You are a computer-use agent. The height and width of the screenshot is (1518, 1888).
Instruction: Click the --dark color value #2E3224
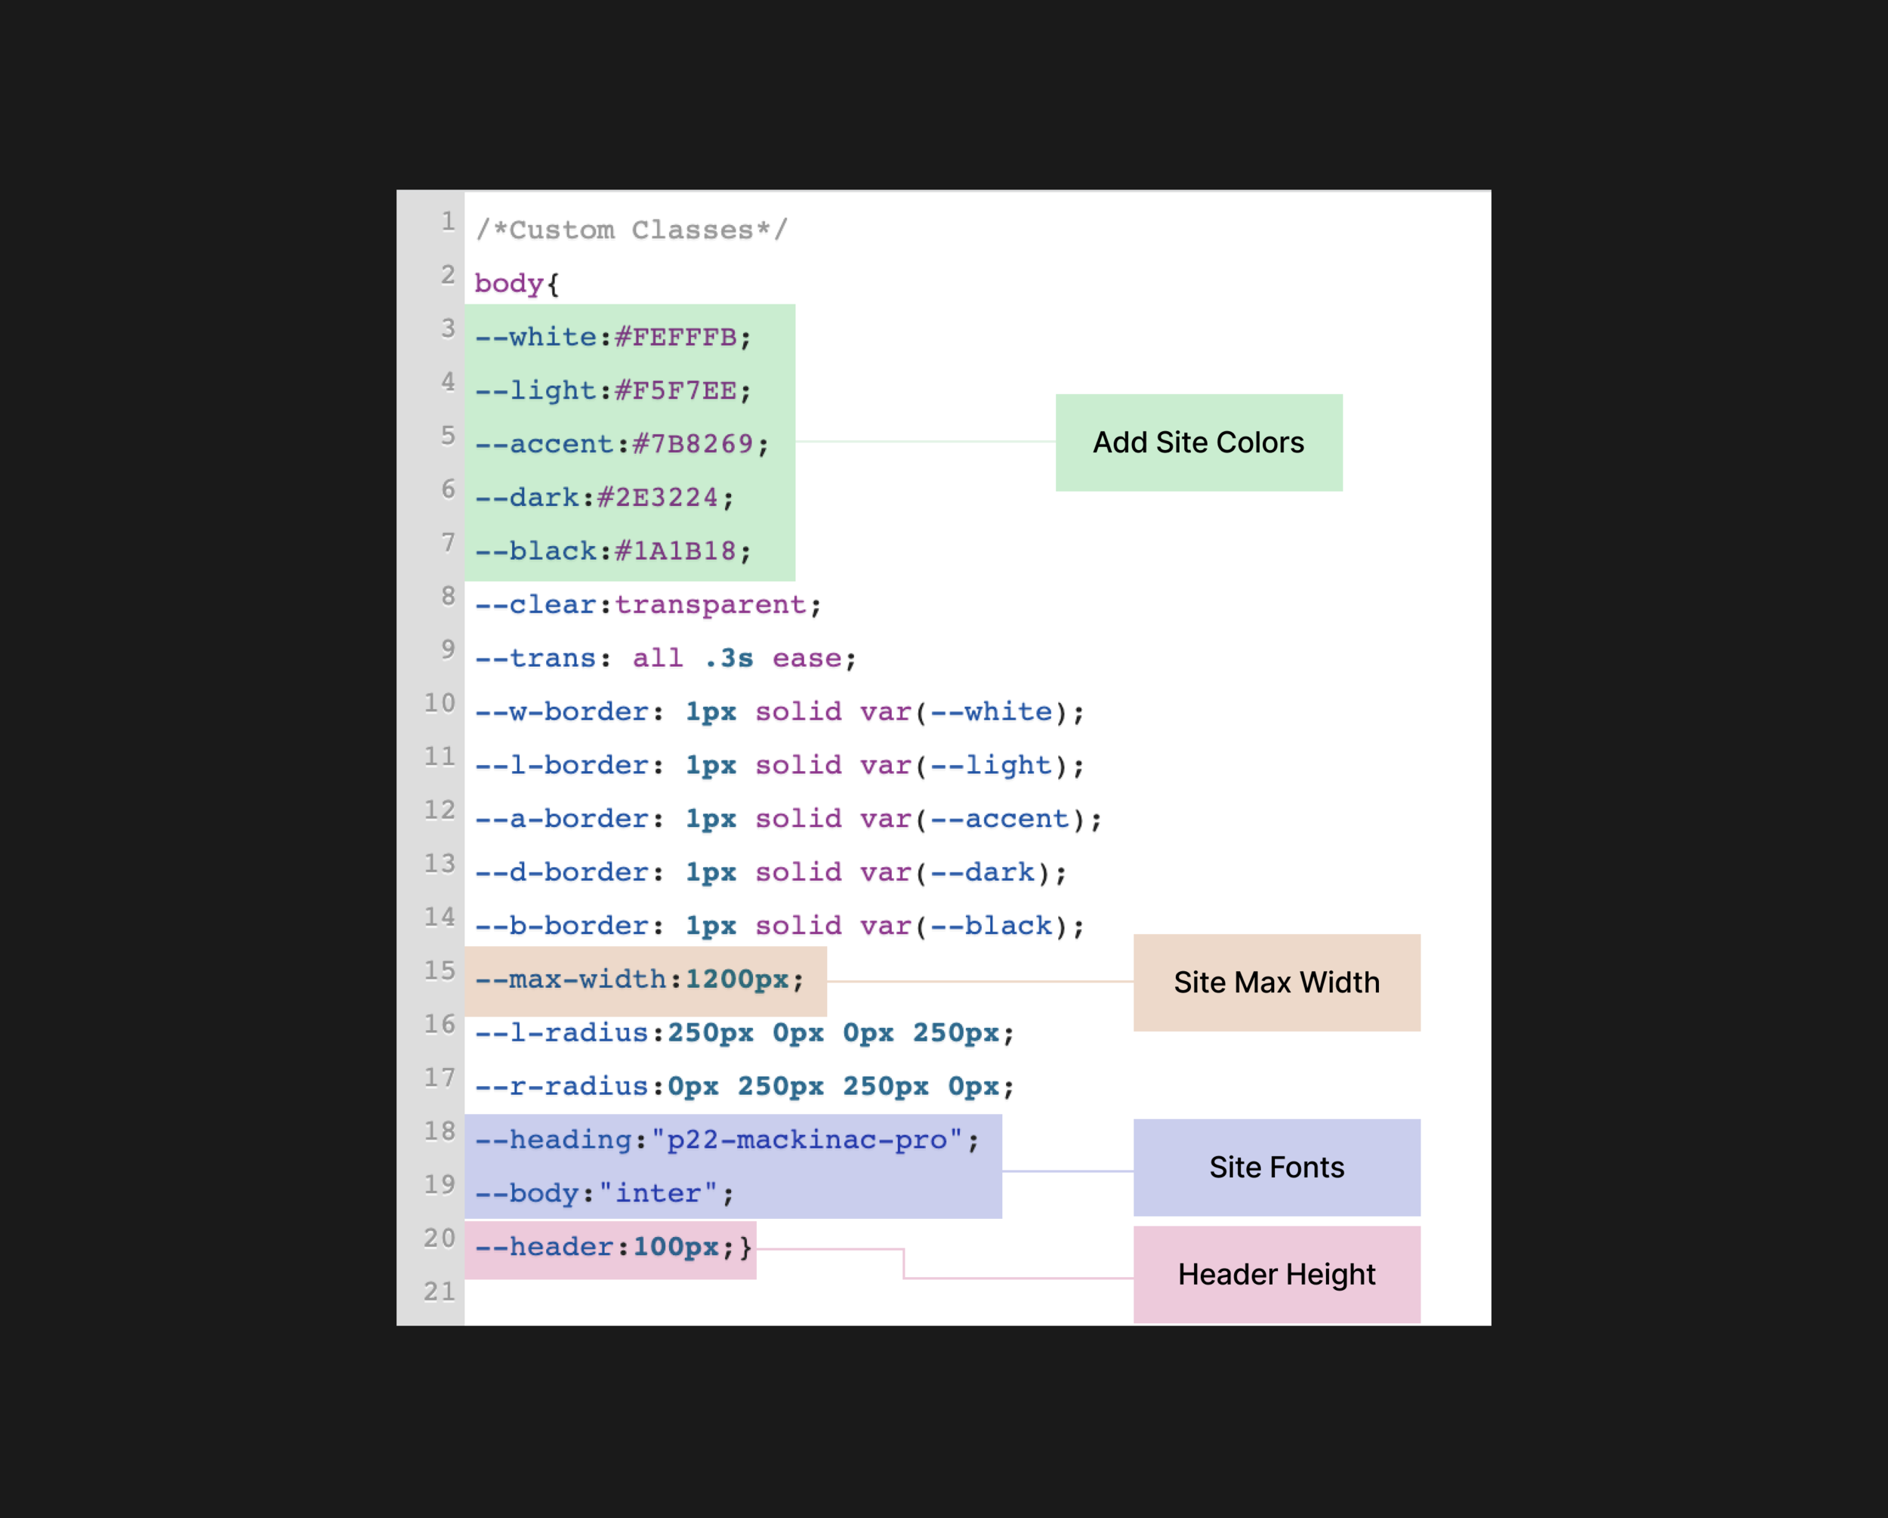pyautogui.click(x=658, y=498)
